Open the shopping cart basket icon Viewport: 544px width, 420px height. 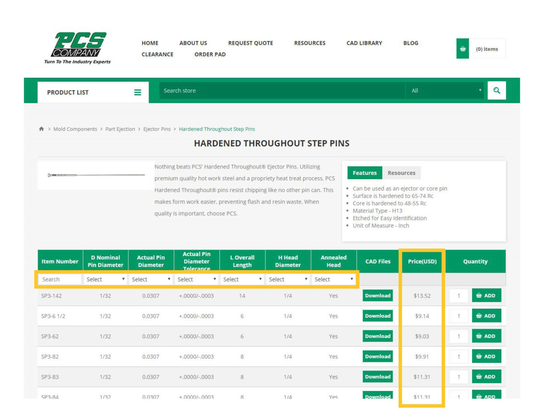tap(462, 49)
